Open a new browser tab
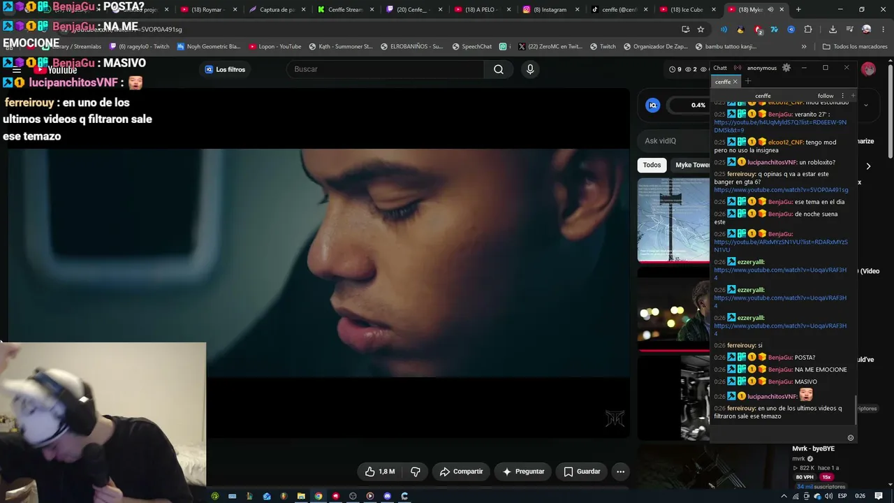 click(798, 10)
